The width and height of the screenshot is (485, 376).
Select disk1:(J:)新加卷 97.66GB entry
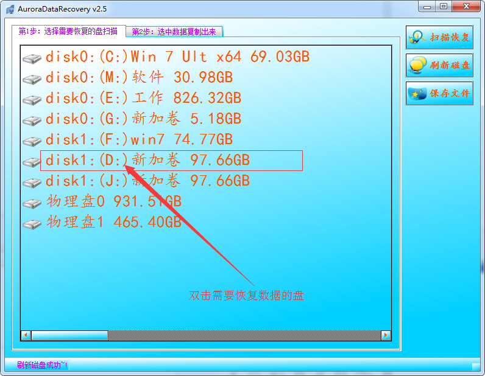[x=147, y=181]
